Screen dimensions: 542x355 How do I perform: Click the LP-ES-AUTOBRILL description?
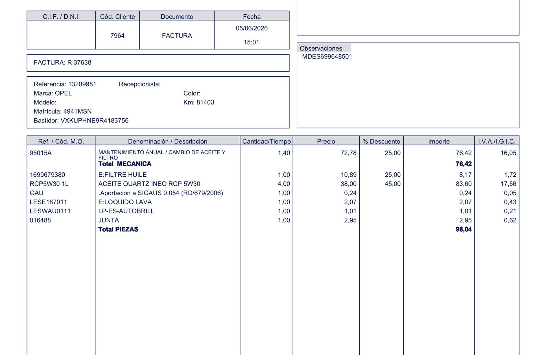[x=126, y=211]
